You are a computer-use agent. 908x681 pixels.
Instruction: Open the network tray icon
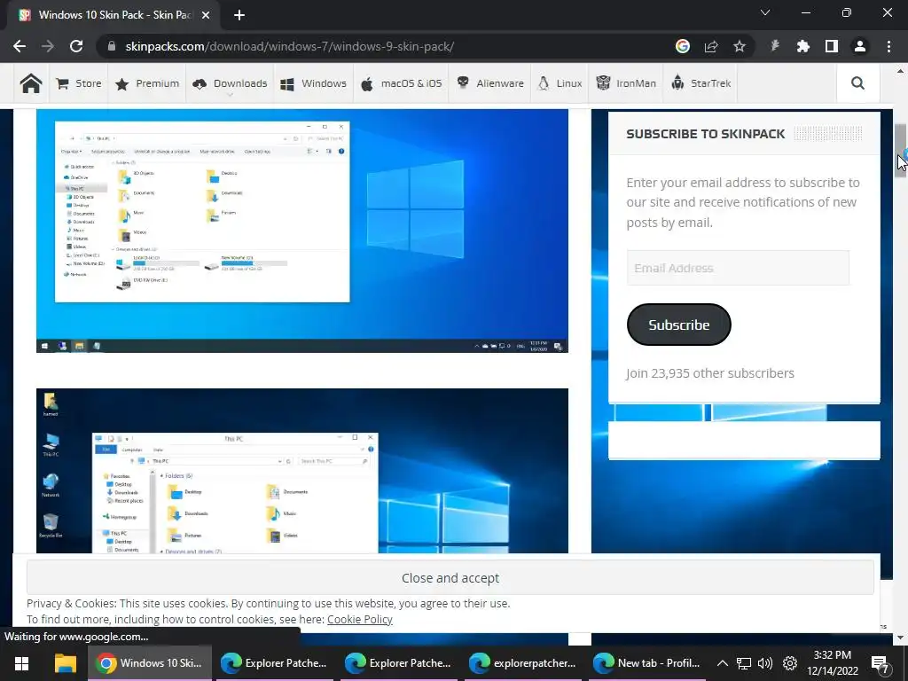744,663
